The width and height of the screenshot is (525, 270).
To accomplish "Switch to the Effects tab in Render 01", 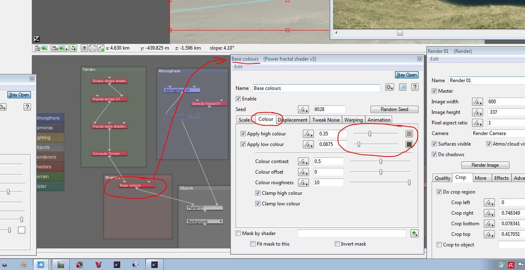I will [x=501, y=178].
